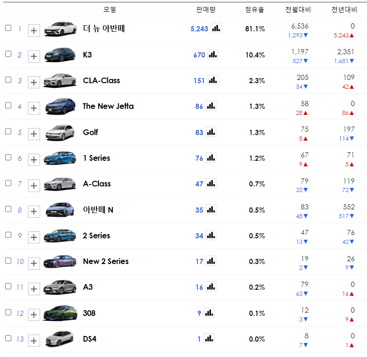Screen dimensions: 367x357
Task: Open chart icon for 아반떼 N
Action: click(x=211, y=210)
